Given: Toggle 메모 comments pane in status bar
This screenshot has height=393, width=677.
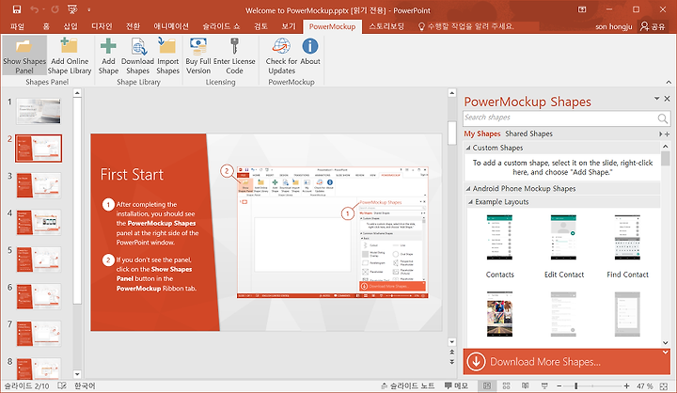Looking at the screenshot, I should pyautogui.click(x=456, y=385).
